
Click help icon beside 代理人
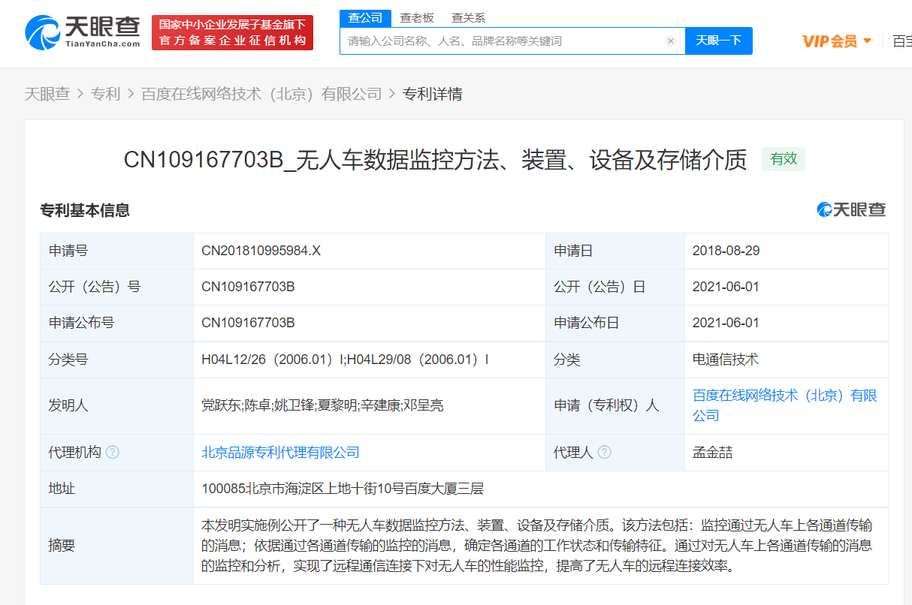[x=604, y=453]
